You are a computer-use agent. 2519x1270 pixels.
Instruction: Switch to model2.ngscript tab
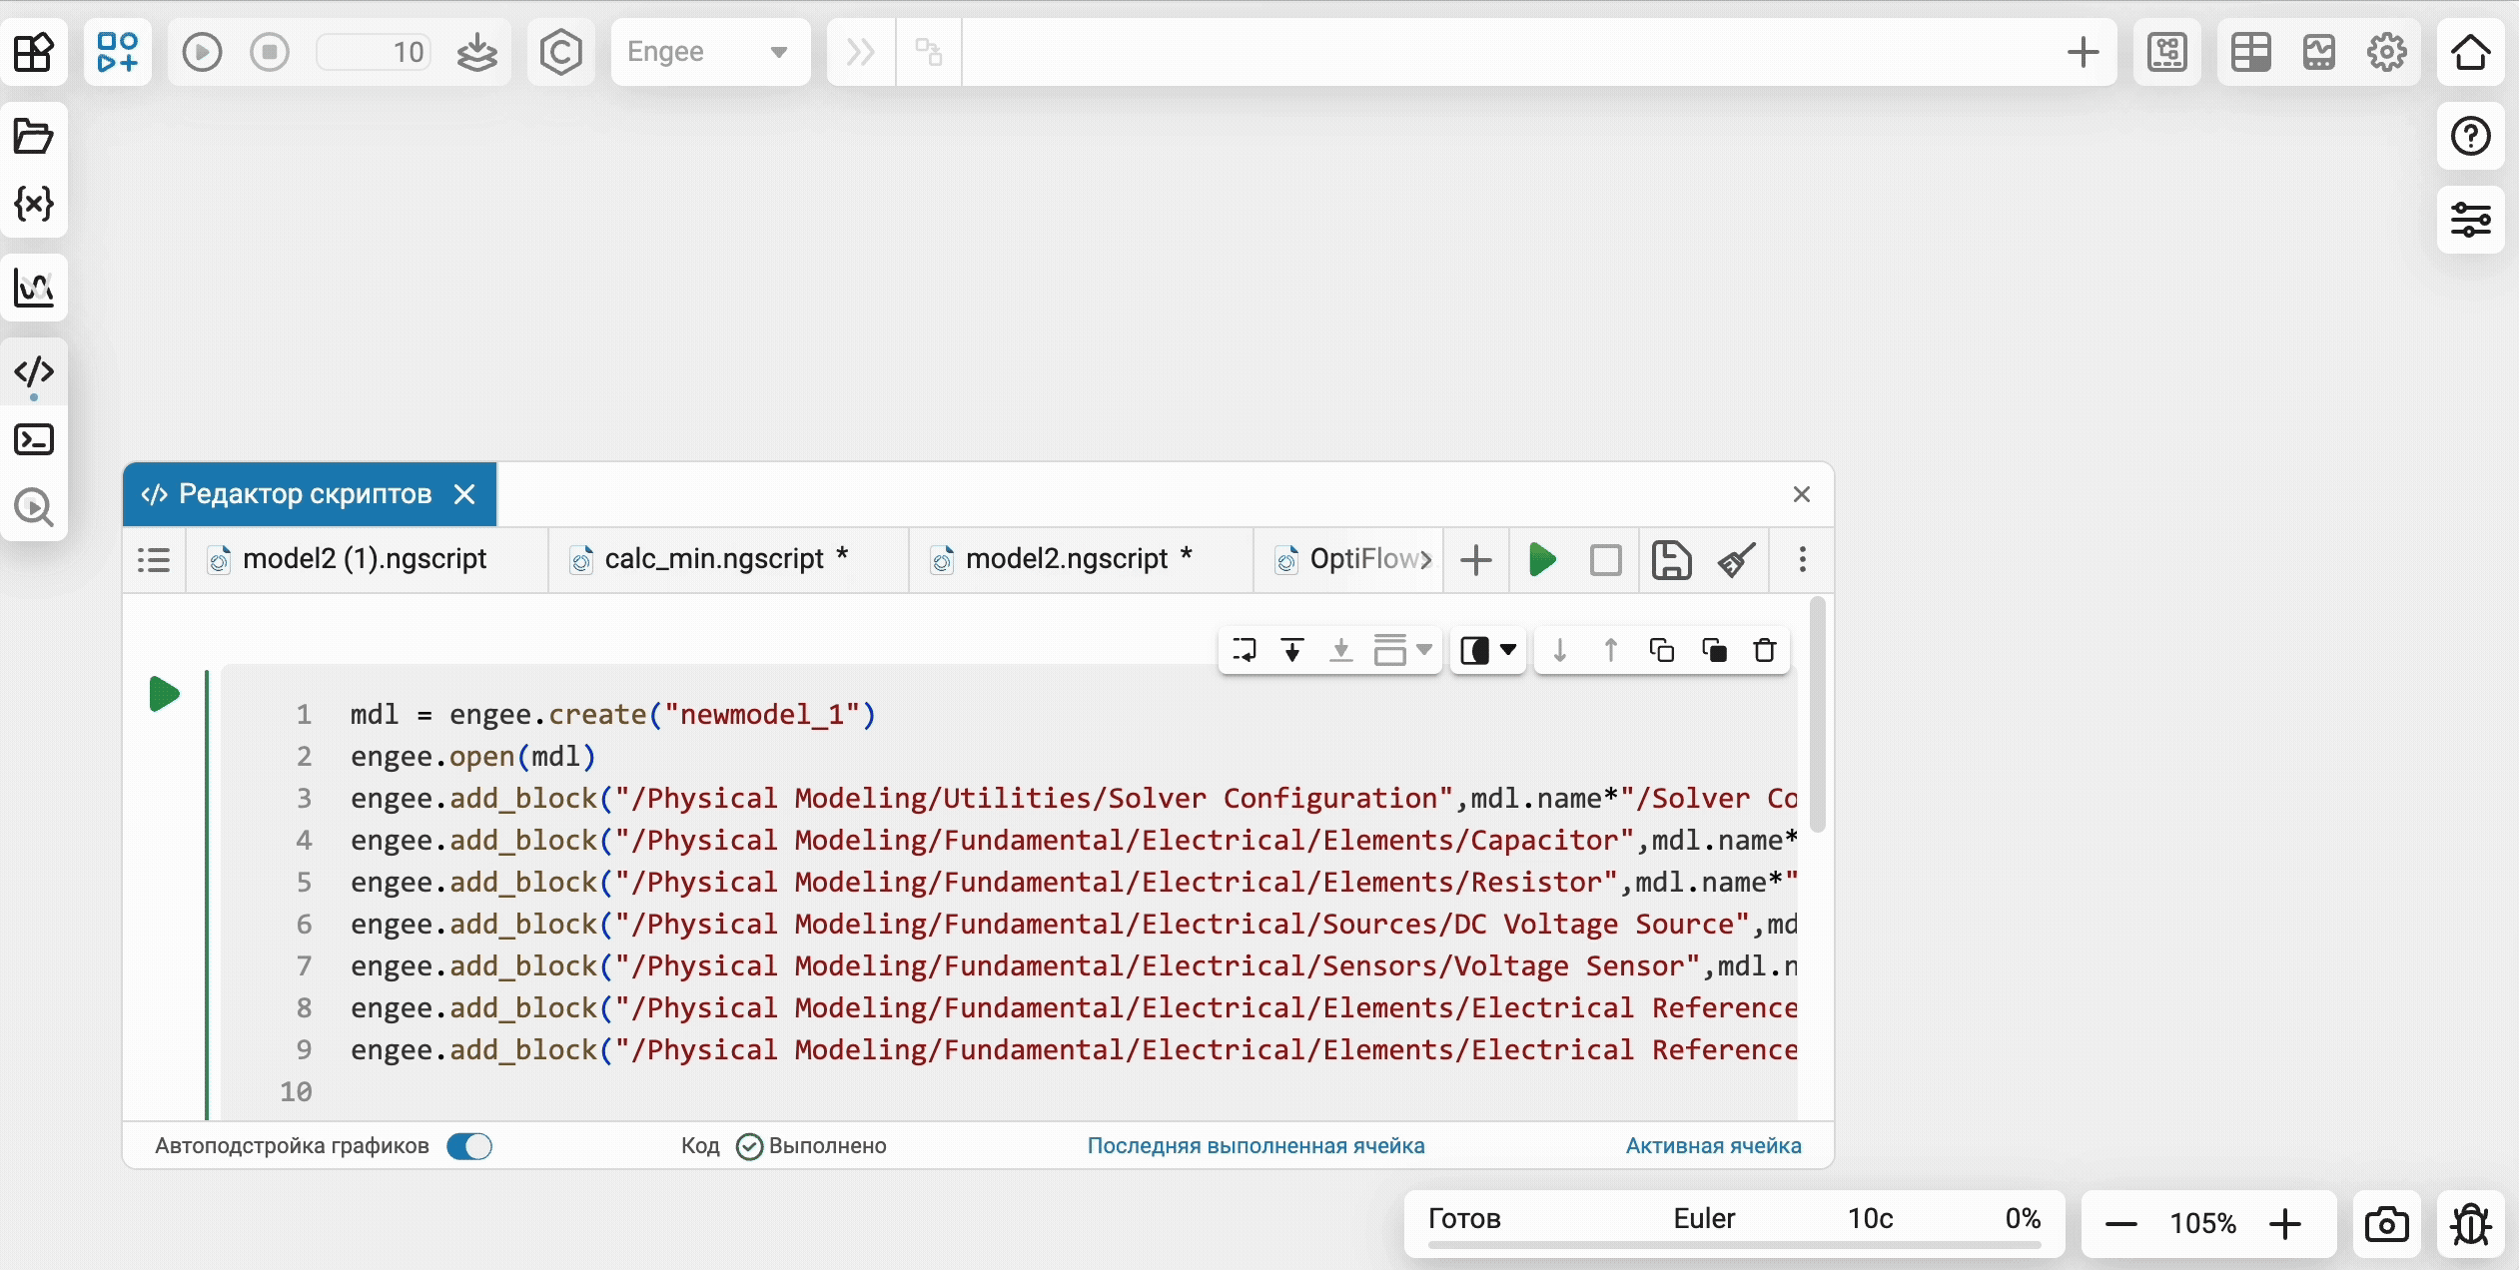[1066, 559]
